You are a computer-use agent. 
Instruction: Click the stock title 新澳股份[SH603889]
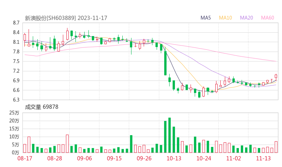click(50, 18)
